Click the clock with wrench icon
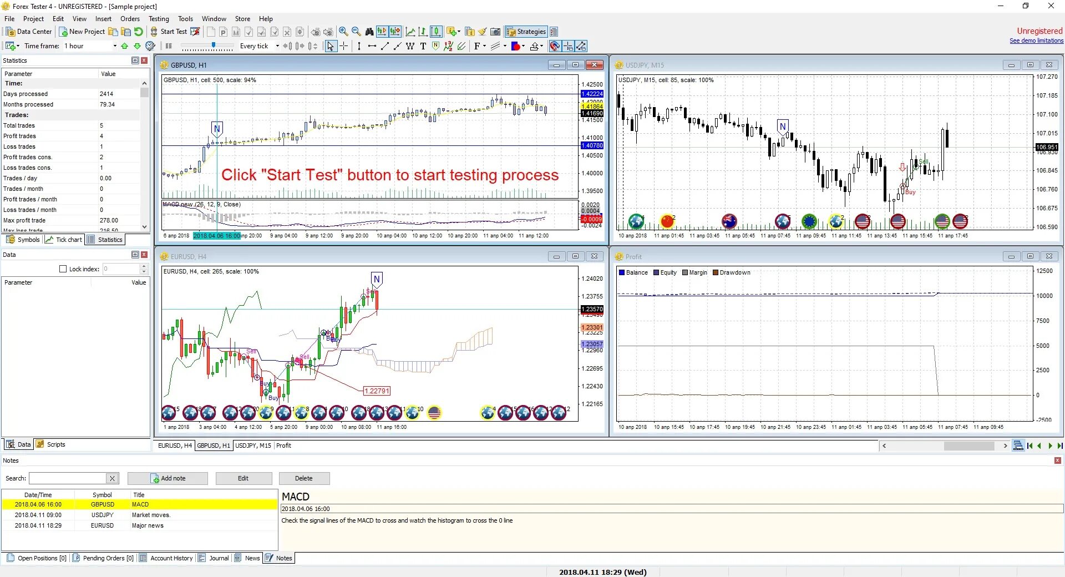Viewport: 1065px width, 577px height. (150, 46)
